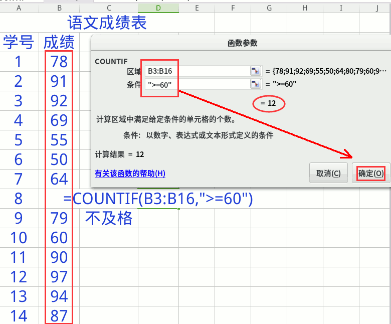The image size is (391, 324).
Task: Open the 有关该函数的帮助(H) link
Action: pos(130,174)
